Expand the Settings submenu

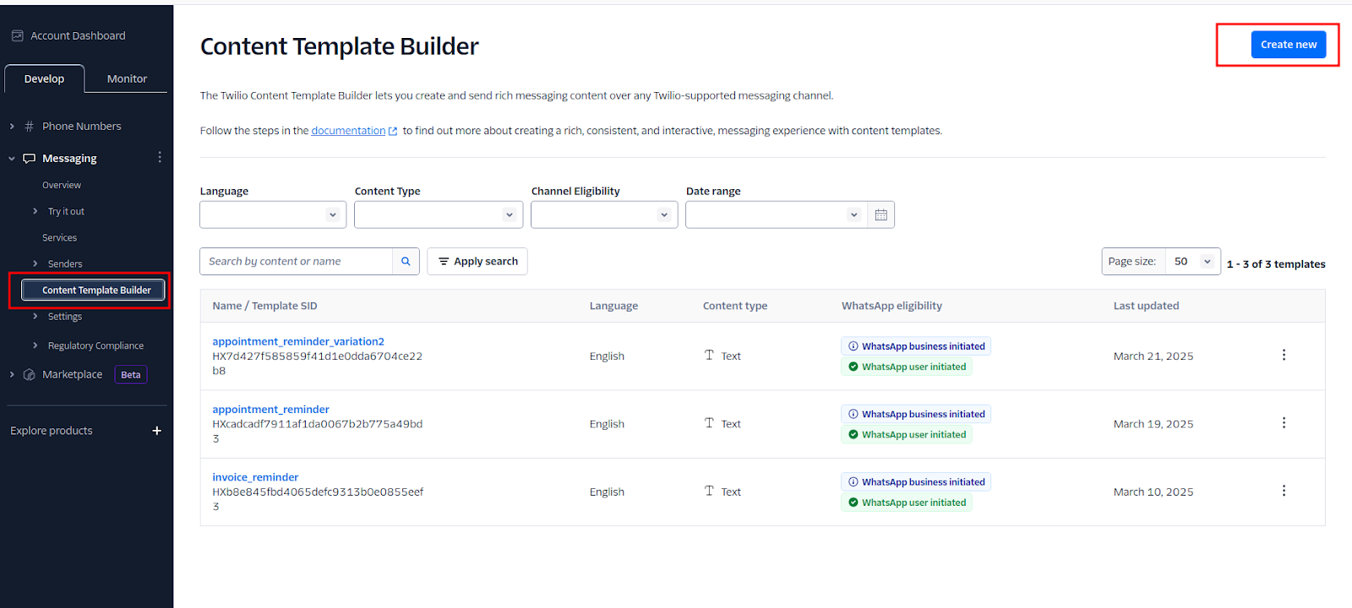35,317
